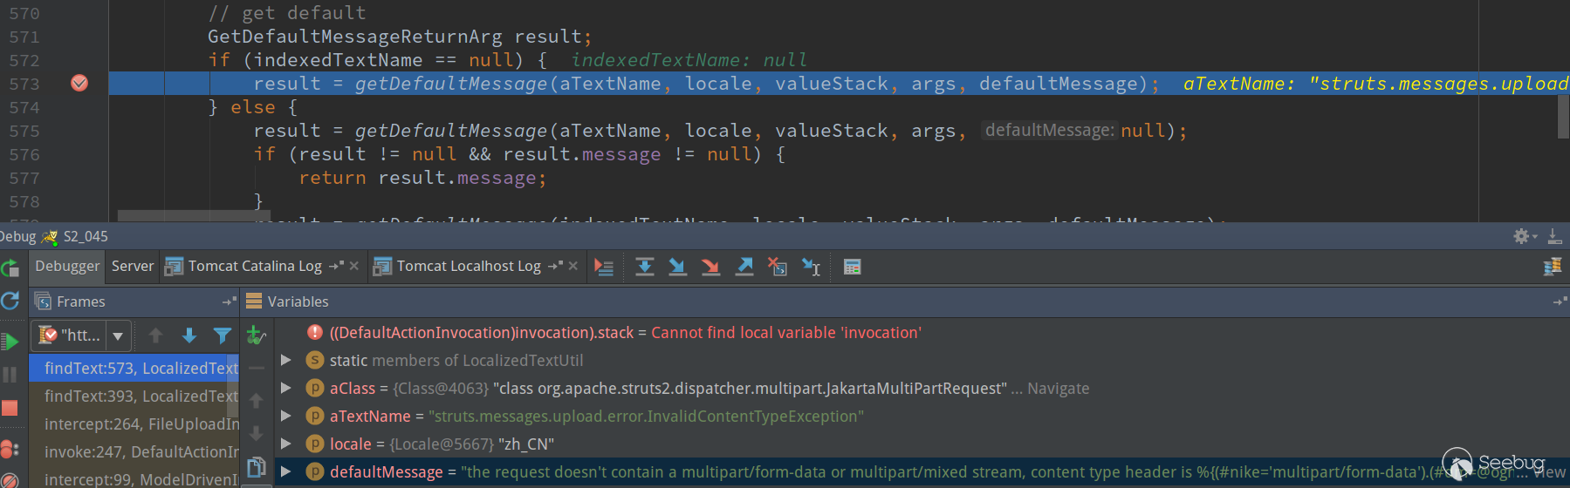Screen dimensions: 1570x488
Task: Click line number 575 in the gutter
Action: tap(24, 131)
